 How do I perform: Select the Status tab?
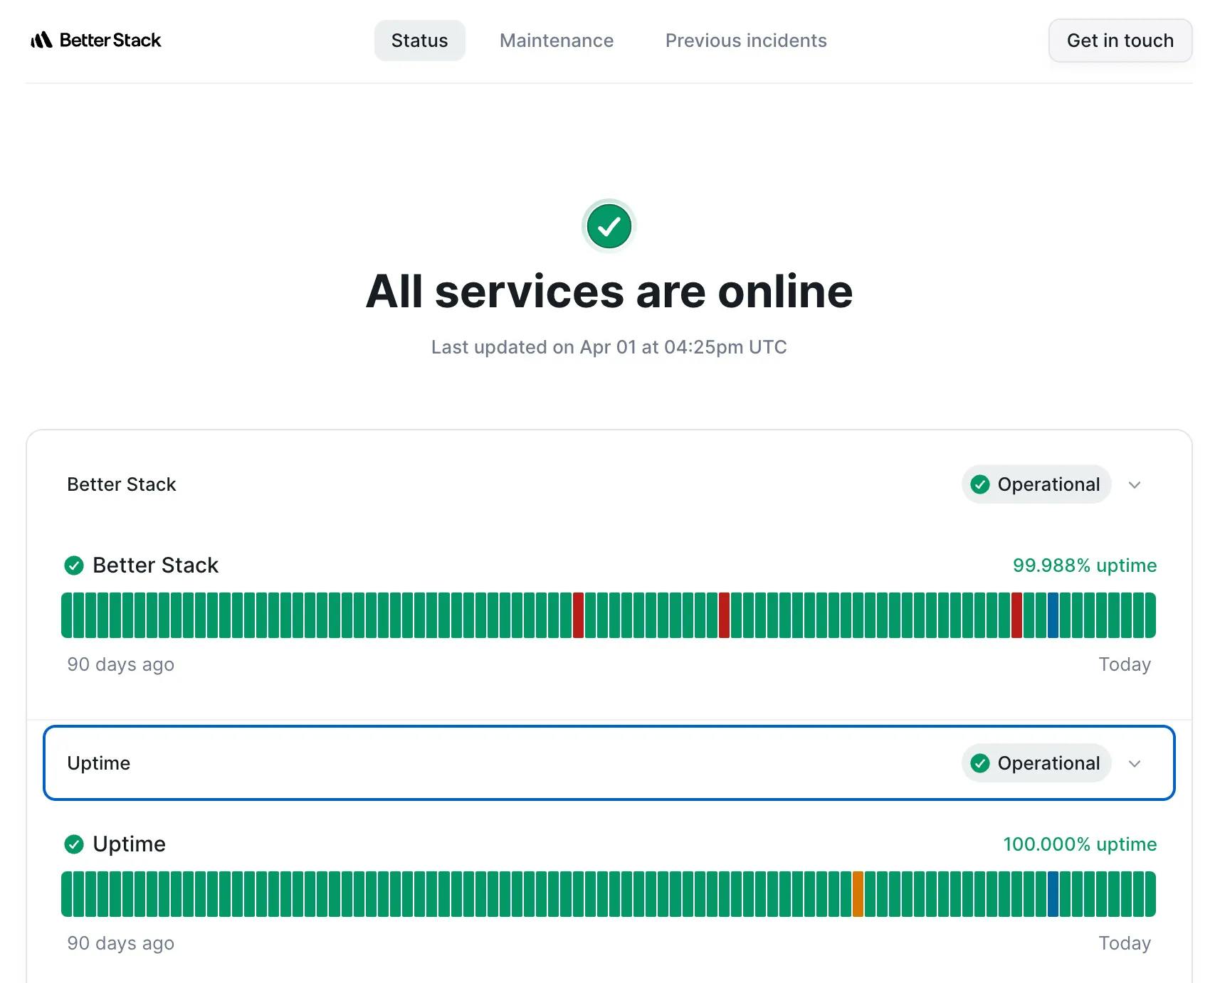point(420,41)
